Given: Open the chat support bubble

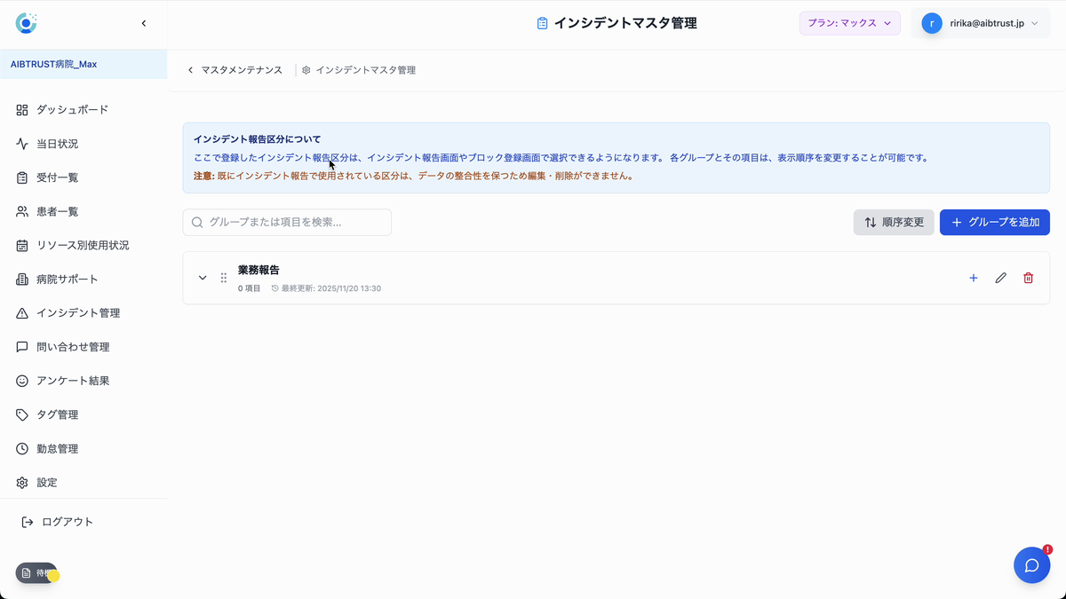Looking at the screenshot, I should click(1031, 564).
